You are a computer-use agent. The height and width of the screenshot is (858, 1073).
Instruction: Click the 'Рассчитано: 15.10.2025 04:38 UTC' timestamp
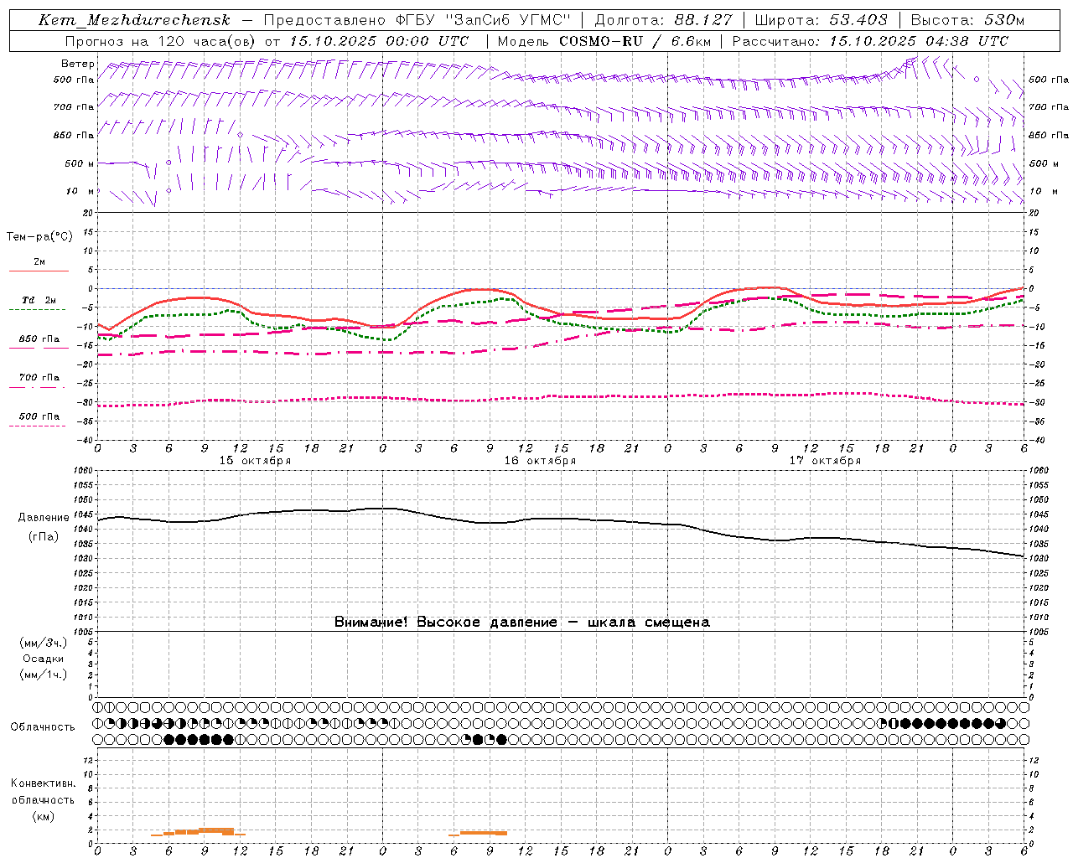coord(870,41)
